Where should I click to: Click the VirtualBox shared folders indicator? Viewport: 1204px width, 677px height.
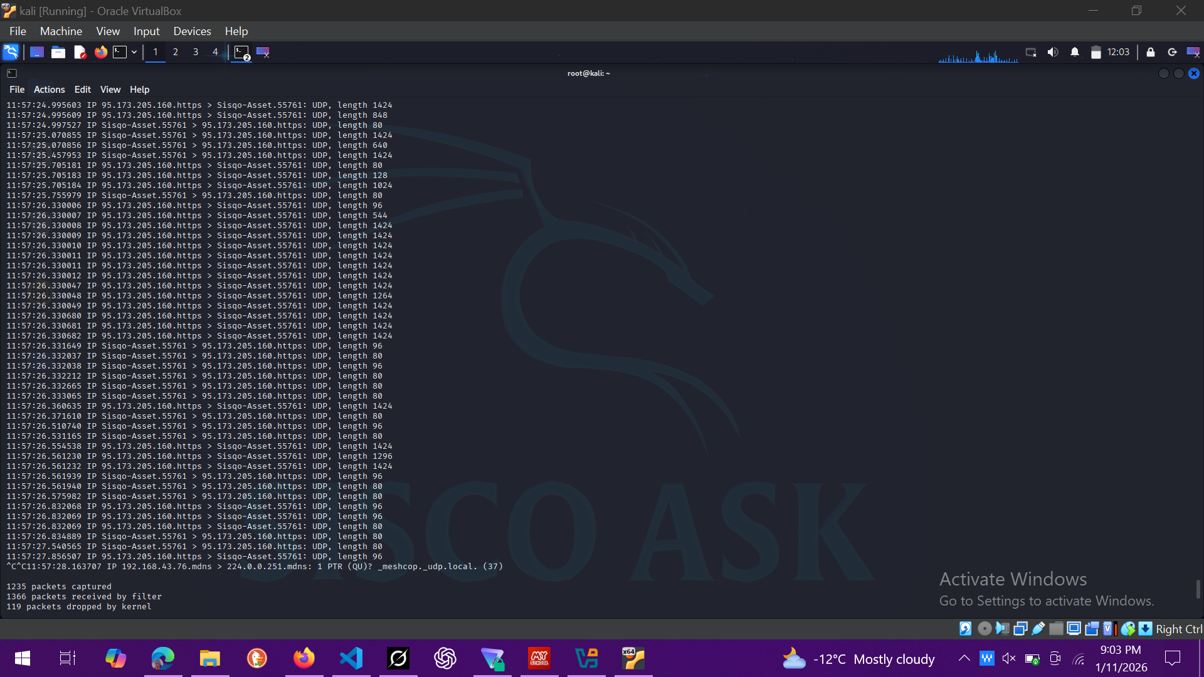pos(1056,629)
